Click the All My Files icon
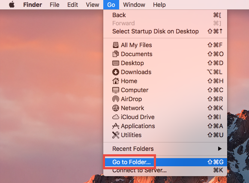The image size is (249, 183). coord(116,45)
